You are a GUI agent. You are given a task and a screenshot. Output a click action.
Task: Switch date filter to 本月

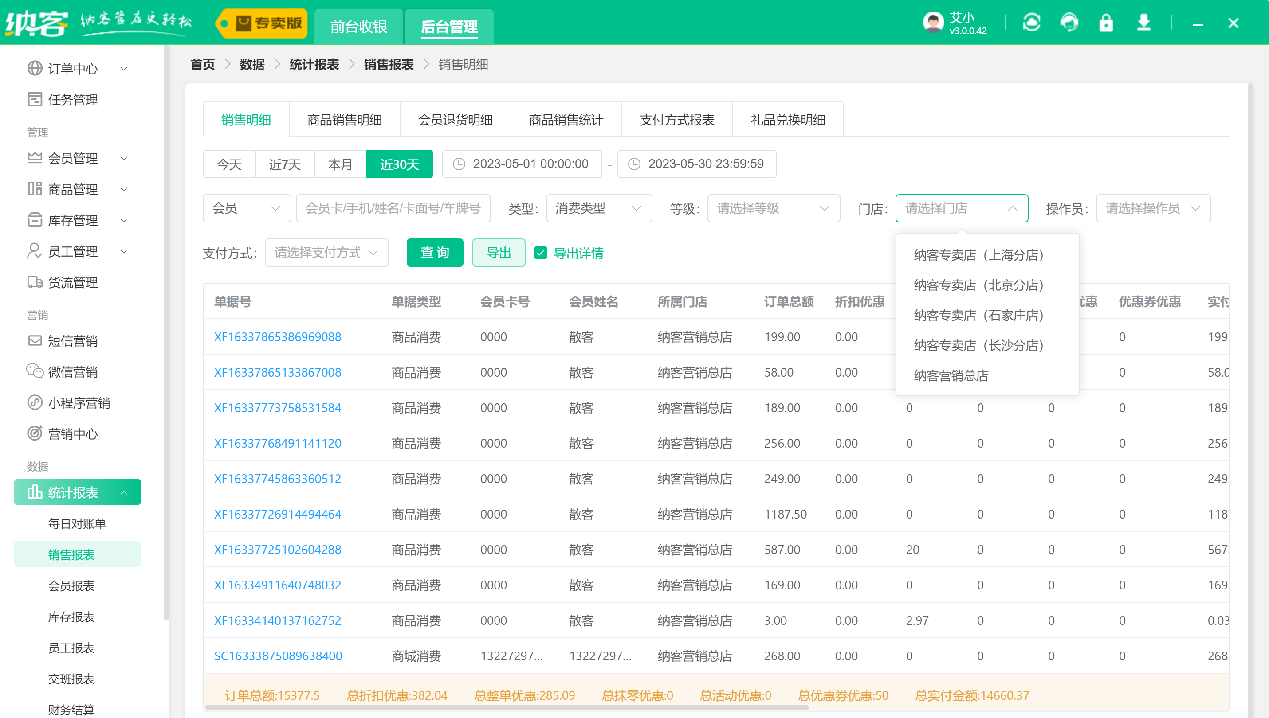[x=339, y=164]
